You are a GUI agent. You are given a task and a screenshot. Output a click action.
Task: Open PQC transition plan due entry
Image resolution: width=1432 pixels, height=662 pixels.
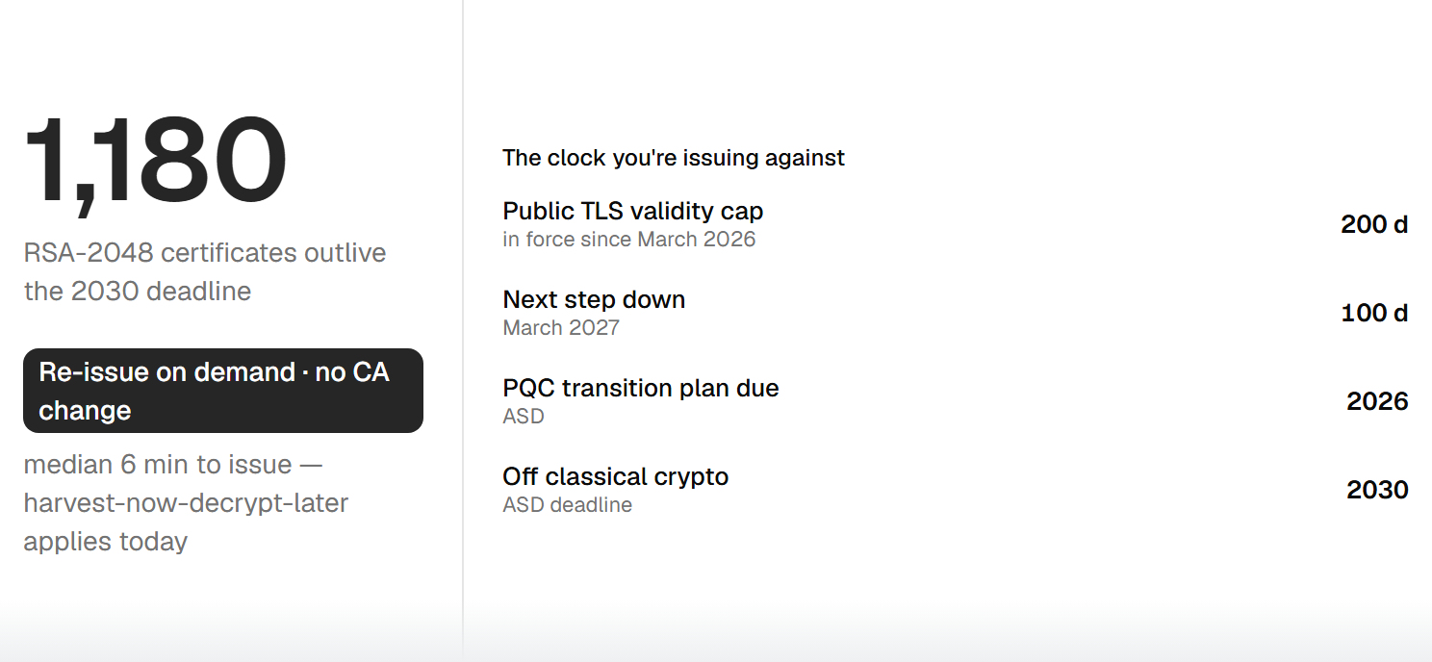pyautogui.click(x=955, y=401)
